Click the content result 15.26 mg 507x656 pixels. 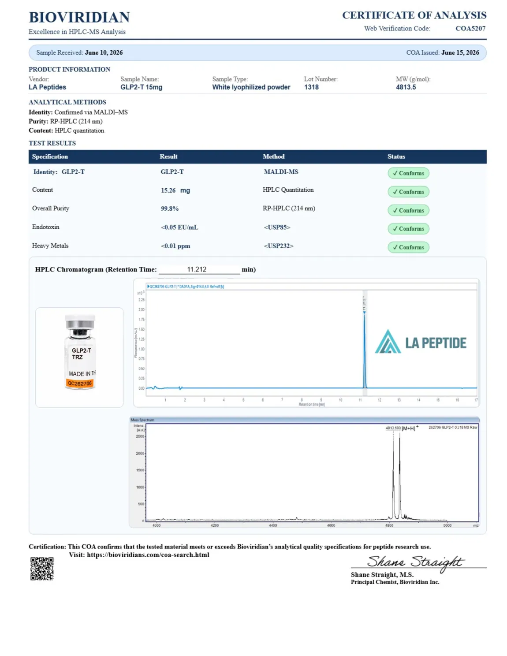175,190
